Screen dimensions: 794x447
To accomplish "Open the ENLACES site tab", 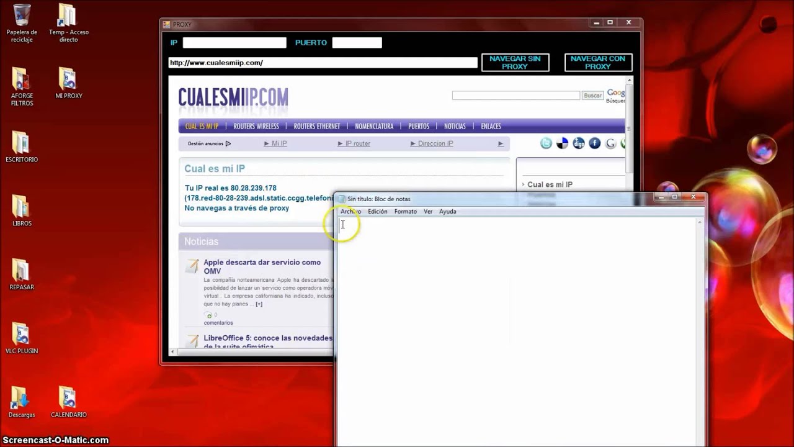I will [x=491, y=126].
